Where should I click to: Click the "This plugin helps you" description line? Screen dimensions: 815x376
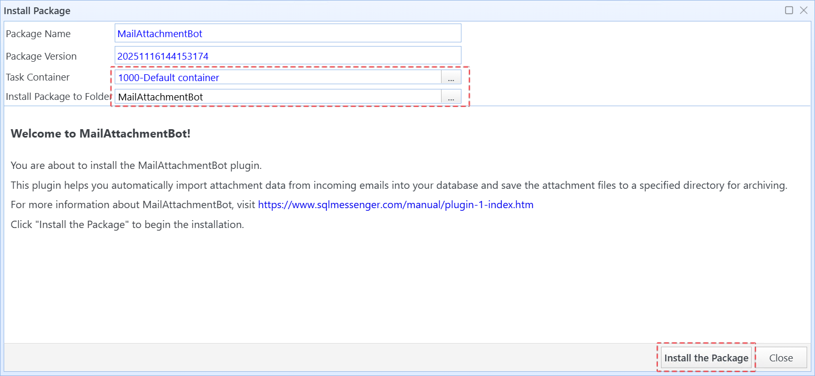[x=398, y=186]
